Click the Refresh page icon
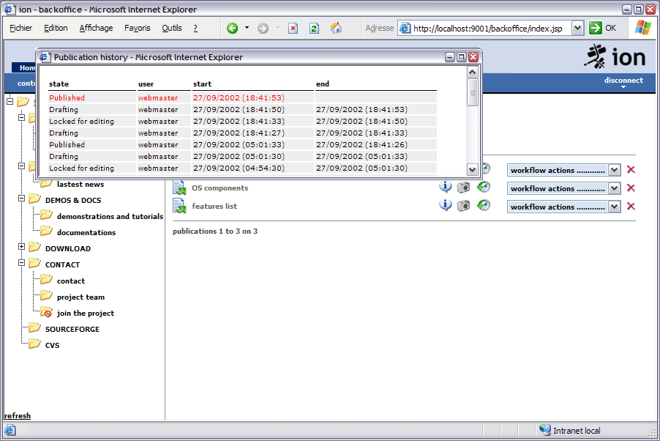This screenshot has height=441, width=660. click(x=314, y=29)
